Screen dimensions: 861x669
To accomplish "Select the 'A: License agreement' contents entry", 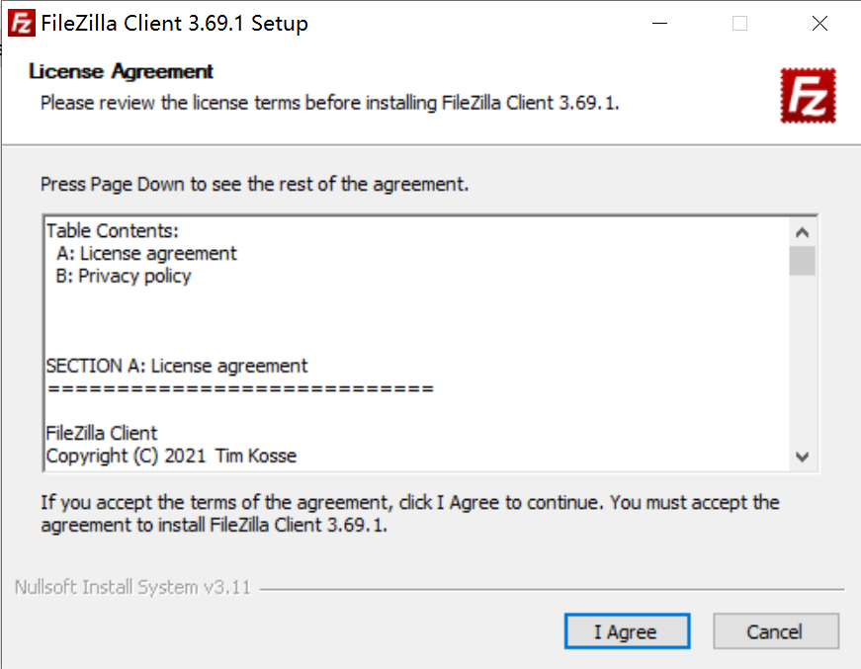I will pyautogui.click(x=146, y=254).
